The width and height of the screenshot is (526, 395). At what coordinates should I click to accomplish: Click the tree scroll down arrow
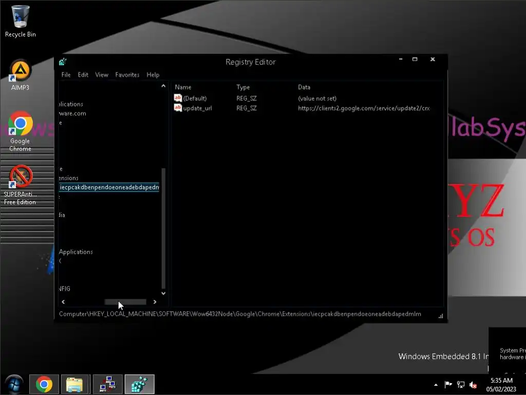tap(163, 293)
